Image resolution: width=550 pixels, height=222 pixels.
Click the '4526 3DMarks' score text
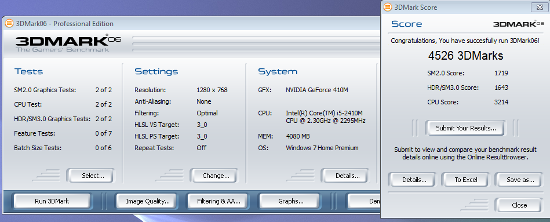tap(465, 56)
